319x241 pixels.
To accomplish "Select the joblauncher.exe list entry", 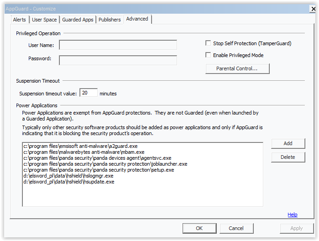I will click(x=105, y=164).
